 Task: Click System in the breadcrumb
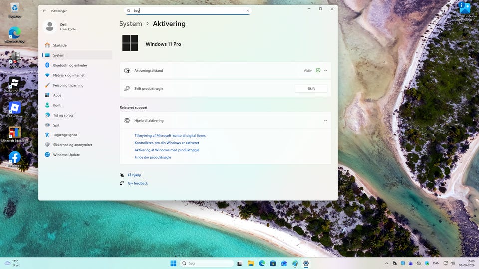pos(130,24)
